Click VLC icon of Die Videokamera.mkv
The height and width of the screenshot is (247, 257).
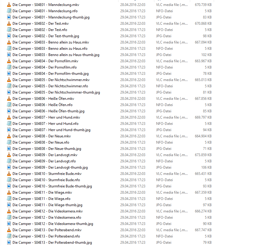tap(9, 211)
